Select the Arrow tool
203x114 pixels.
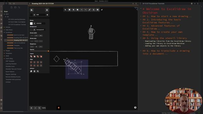(x=82, y=10)
